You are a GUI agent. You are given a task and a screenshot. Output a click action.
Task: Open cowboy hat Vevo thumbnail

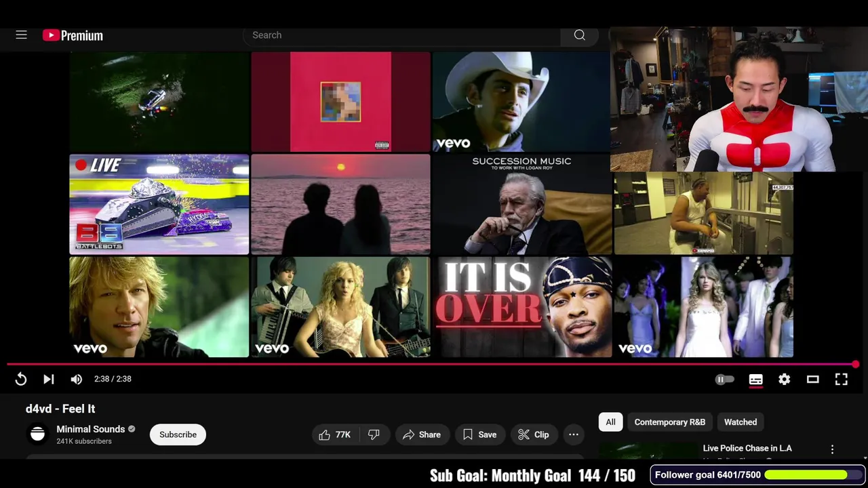click(x=521, y=102)
